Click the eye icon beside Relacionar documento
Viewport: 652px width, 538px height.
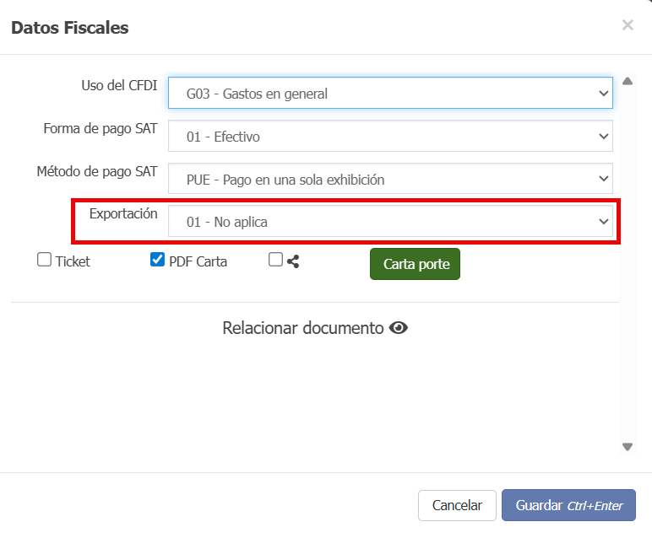click(x=399, y=328)
